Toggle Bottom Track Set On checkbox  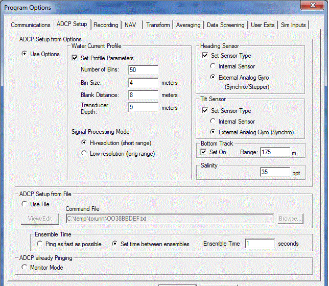[x=204, y=152]
